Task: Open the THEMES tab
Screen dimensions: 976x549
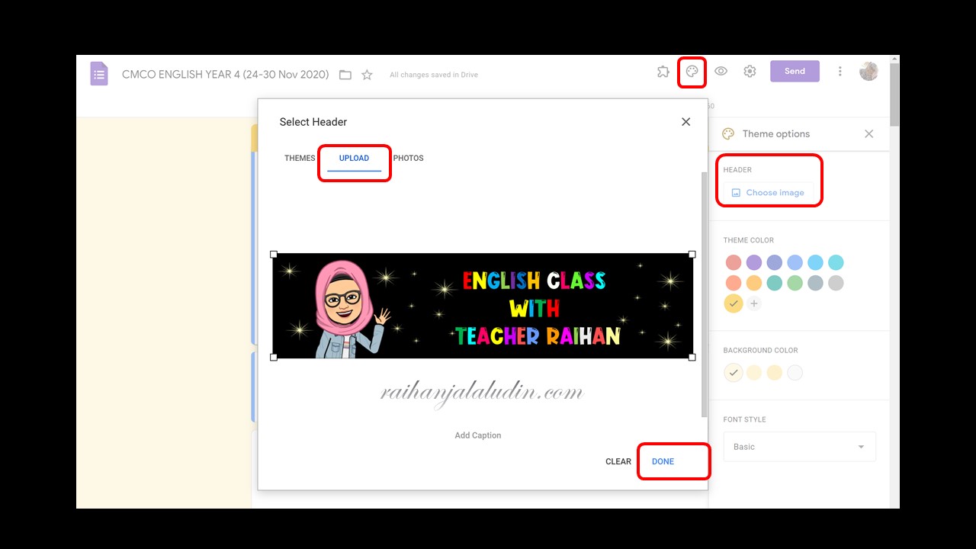Action: pos(300,158)
